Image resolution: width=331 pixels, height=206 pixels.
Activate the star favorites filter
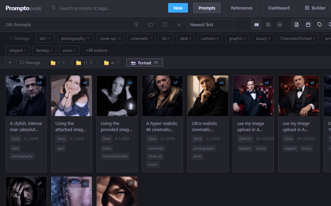(x=179, y=25)
